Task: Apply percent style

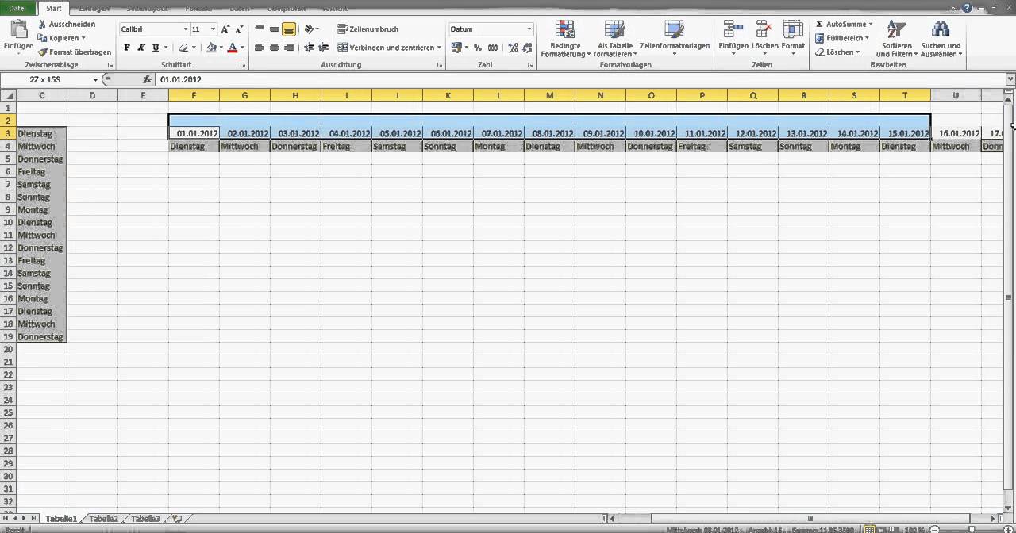Action: [x=478, y=48]
